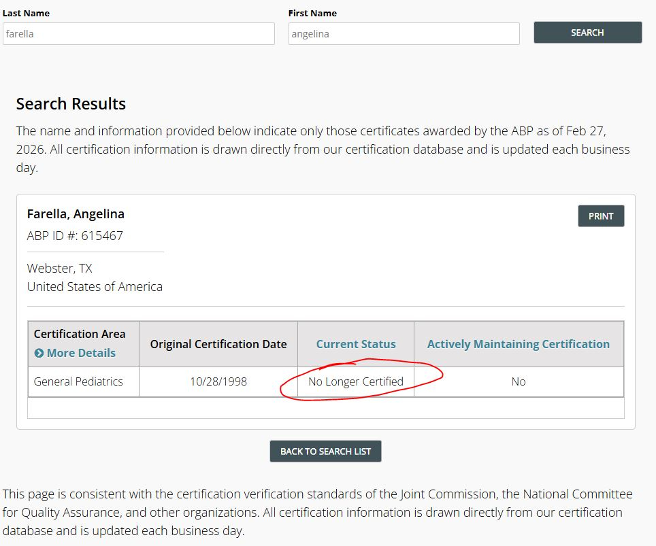Go back using BACK TO SEARCH LIST

pos(325,451)
